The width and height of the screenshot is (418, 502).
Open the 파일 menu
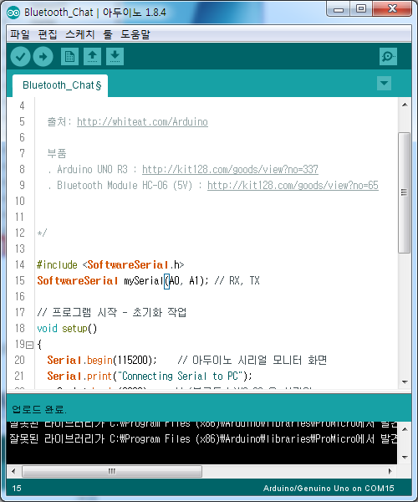point(20,34)
